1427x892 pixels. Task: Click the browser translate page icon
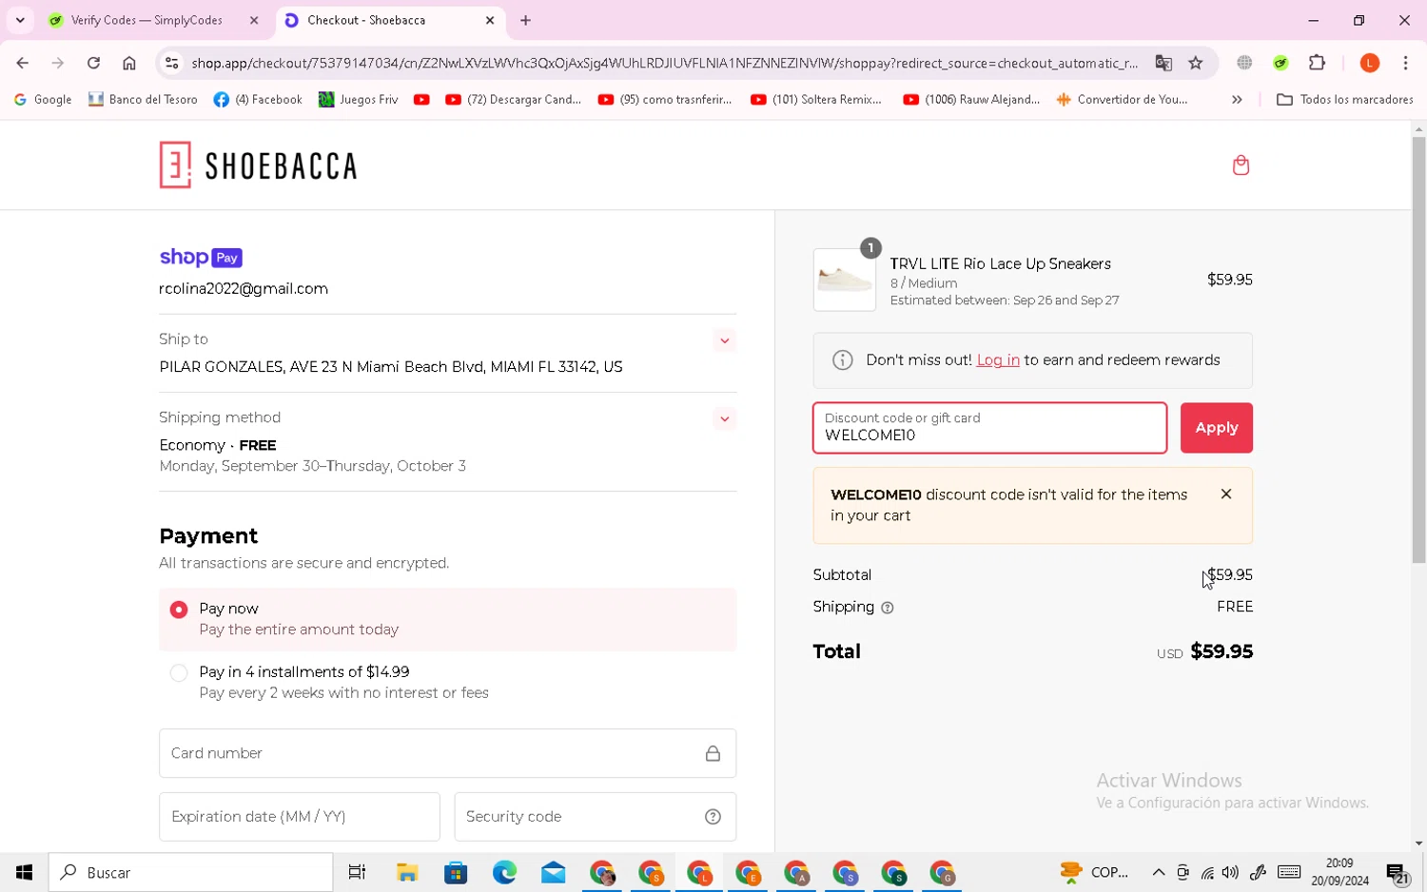click(x=1163, y=63)
